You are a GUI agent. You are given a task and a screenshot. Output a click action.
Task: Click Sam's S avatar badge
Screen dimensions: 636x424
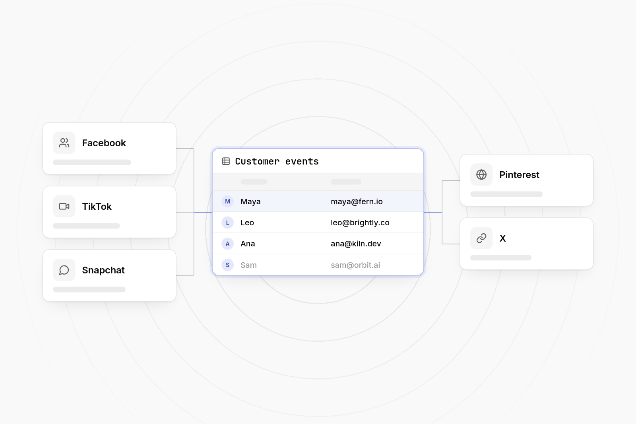(x=227, y=265)
